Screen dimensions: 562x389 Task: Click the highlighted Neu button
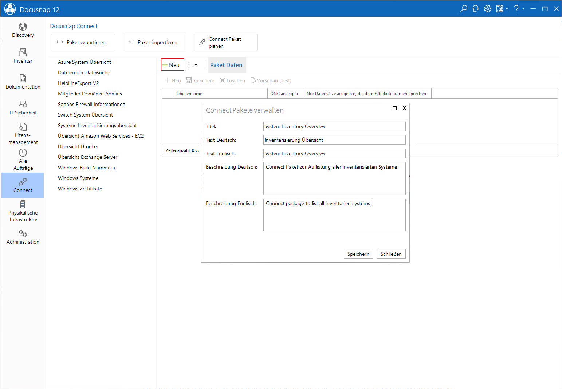[173, 65]
